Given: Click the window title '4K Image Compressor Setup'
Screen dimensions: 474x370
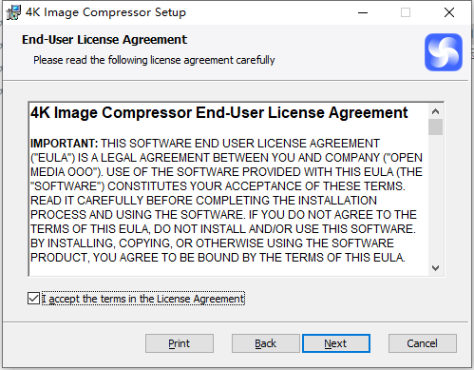Looking at the screenshot, I should pos(105,12).
